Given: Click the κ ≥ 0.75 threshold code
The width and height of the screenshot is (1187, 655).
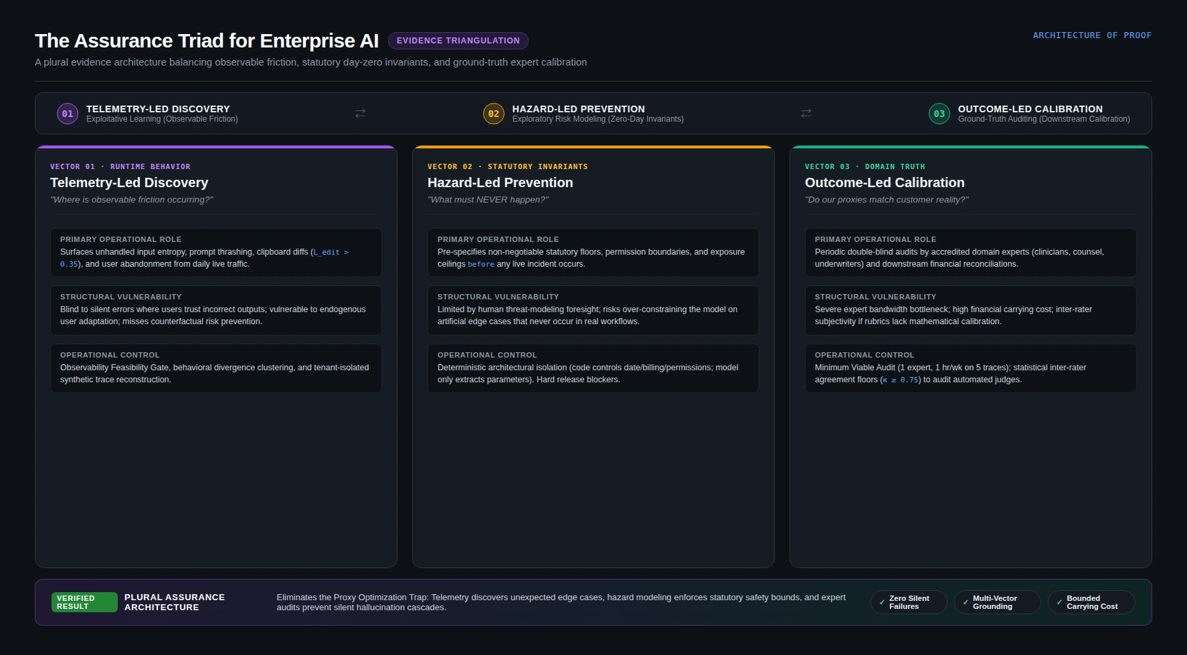Looking at the screenshot, I should point(901,380).
